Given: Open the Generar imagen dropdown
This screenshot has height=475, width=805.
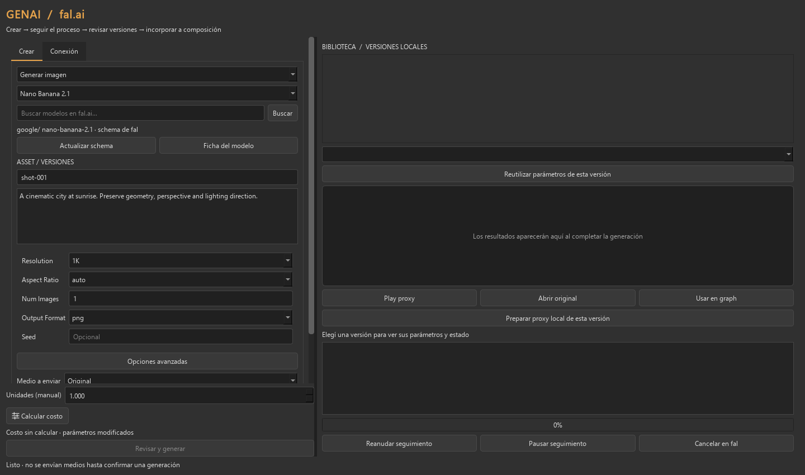Looking at the screenshot, I should [157, 74].
